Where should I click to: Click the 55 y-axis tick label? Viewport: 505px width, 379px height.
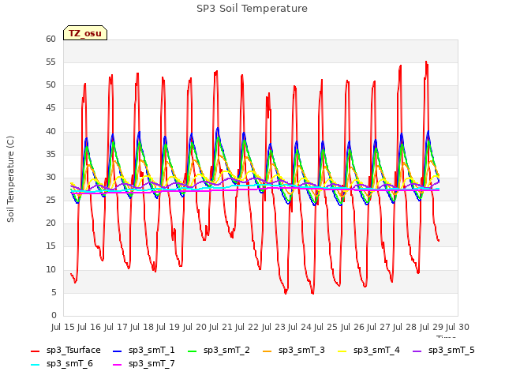pos(50,62)
